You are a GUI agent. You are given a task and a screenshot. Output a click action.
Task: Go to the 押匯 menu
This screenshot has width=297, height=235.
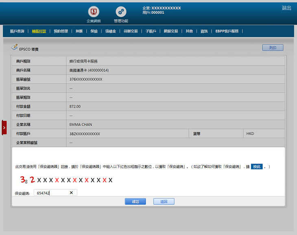[79, 31]
